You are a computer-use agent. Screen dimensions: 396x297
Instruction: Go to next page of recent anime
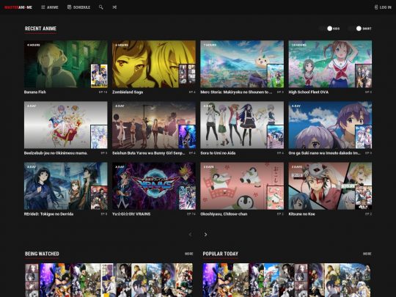click(205, 235)
